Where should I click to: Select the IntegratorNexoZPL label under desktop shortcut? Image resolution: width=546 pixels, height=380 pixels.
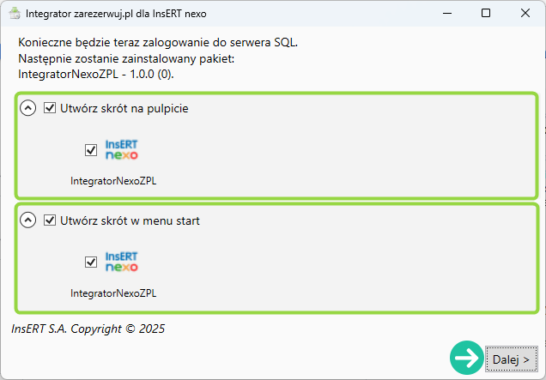tap(113, 181)
